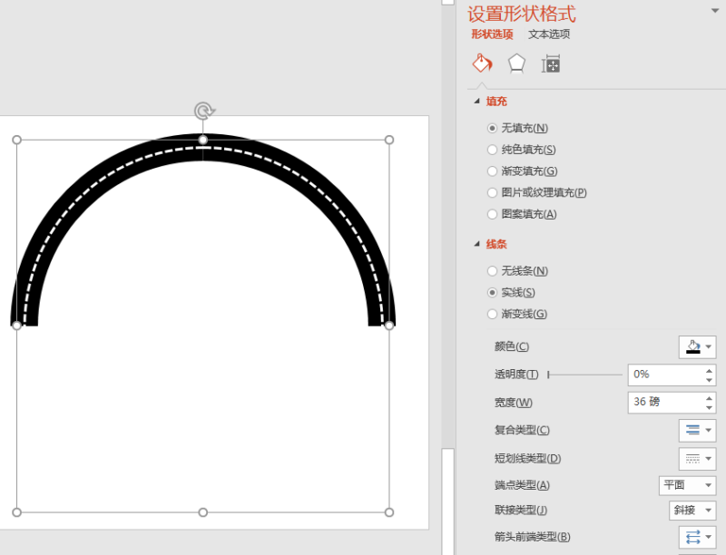Click the 宽度 36 磅 input field

click(x=666, y=403)
